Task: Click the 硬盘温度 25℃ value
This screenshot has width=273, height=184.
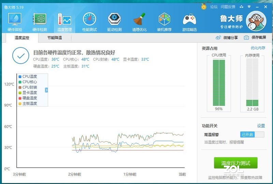Action: click(55, 66)
